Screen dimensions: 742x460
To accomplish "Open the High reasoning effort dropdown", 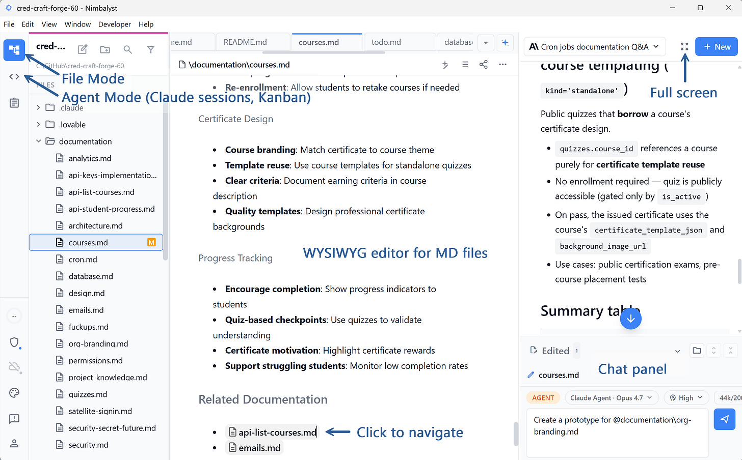I will click(x=686, y=397).
